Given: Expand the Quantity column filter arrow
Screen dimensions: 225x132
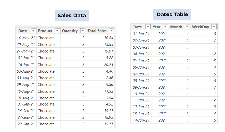Looking at the screenshot, I should click(x=83, y=31).
